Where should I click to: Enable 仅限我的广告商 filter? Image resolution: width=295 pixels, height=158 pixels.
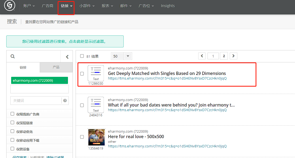click(x=13, y=114)
